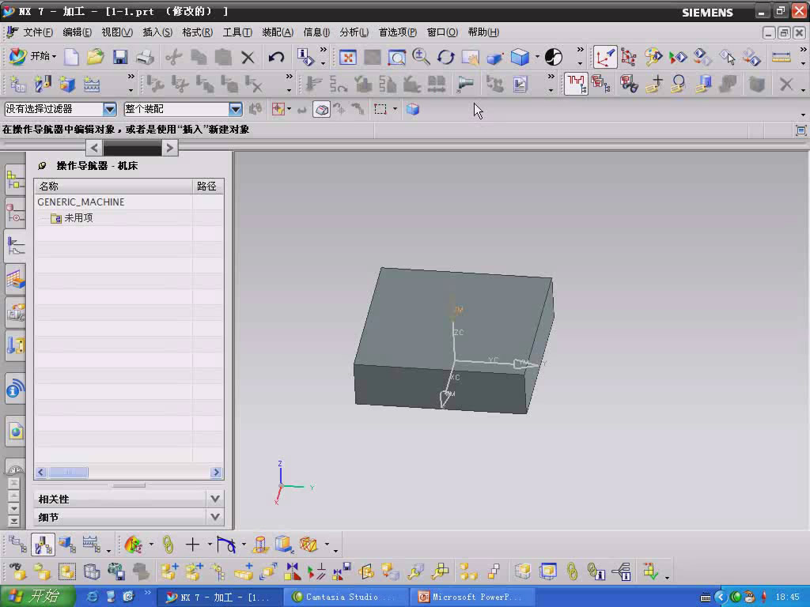Open the 文件(F) menu
Image resolution: width=810 pixels, height=607 pixels.
click(38, 32)
